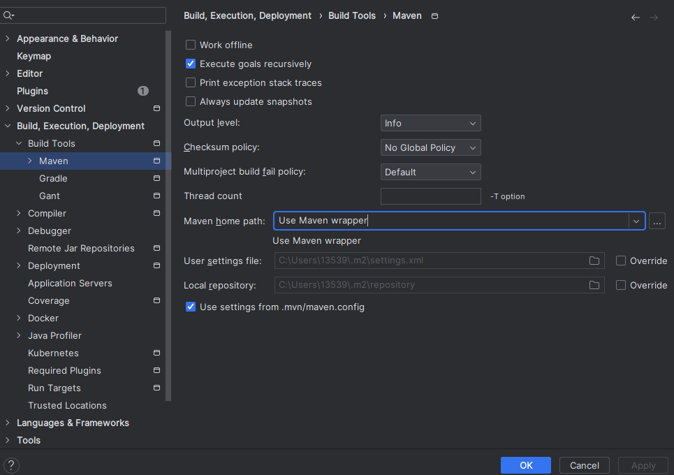Click the project icon on Kubernetes row
674x475 pixels.
(157, 353)
